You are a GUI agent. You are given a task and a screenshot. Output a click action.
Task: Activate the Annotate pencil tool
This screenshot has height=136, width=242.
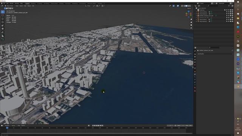tap(3, 32)
